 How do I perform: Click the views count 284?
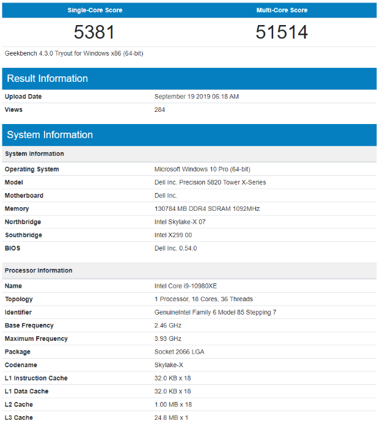pyautogui.click(x=159, y=109)
